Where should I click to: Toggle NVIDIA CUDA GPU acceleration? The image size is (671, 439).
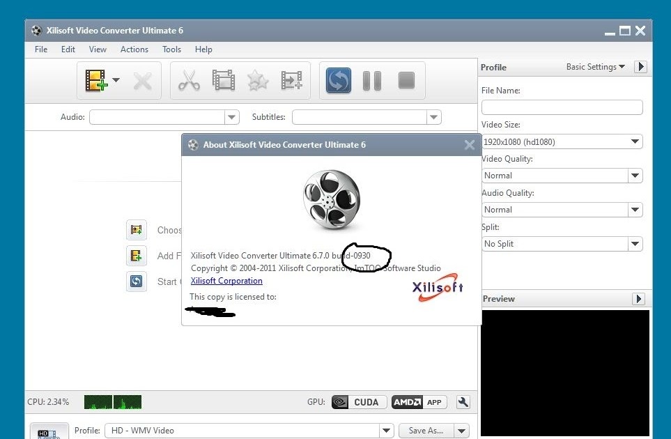coord(359,402)
